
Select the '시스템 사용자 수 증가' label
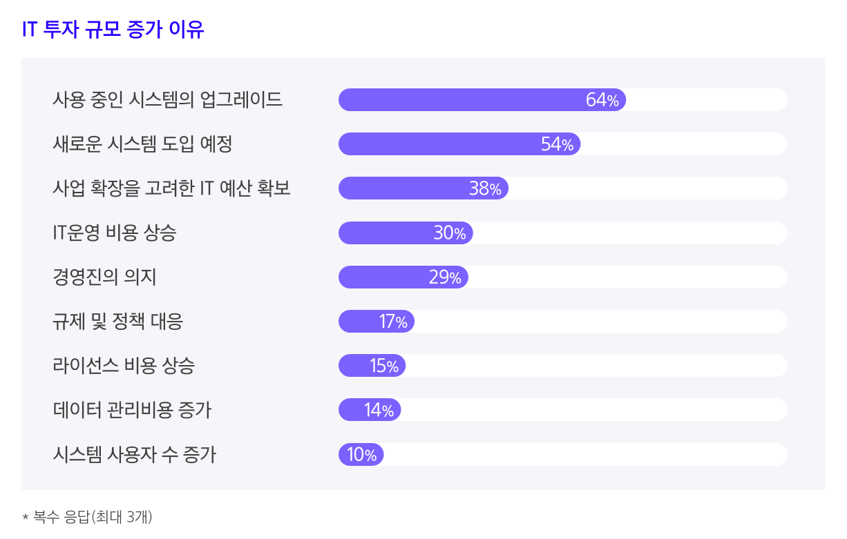tap(134, 455)
